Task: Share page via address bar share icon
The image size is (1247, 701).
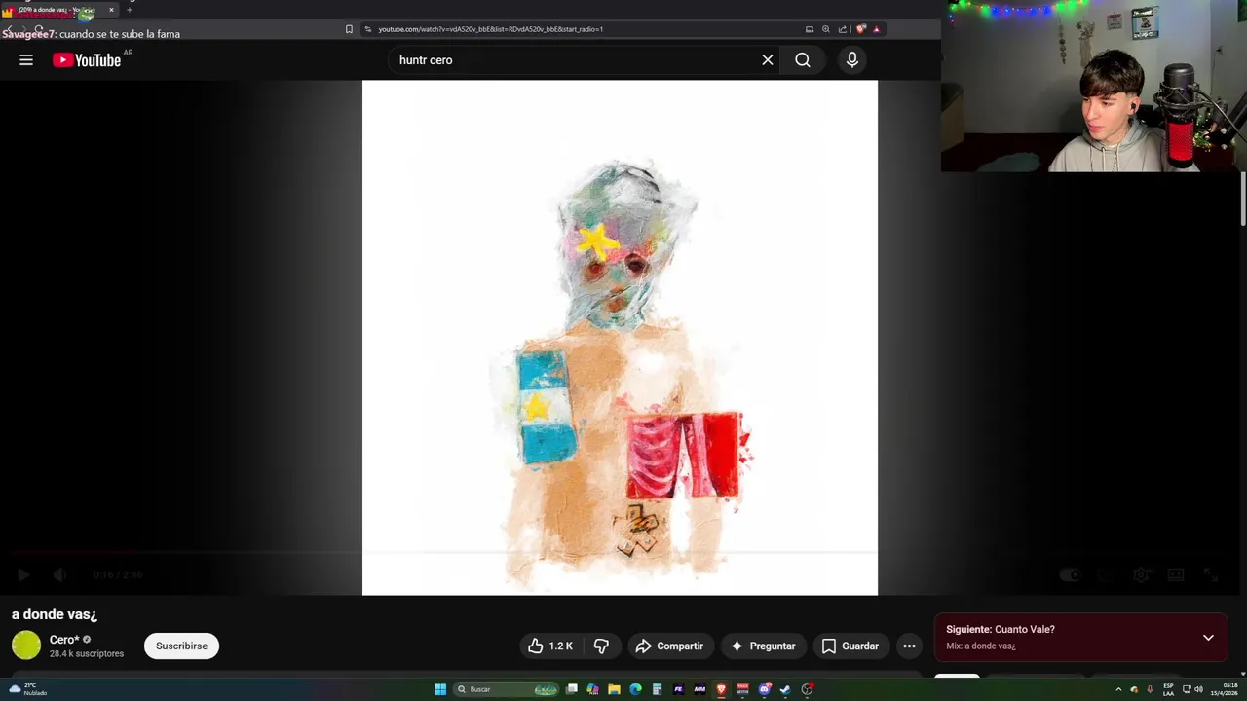Action: [x=843, y=29]
